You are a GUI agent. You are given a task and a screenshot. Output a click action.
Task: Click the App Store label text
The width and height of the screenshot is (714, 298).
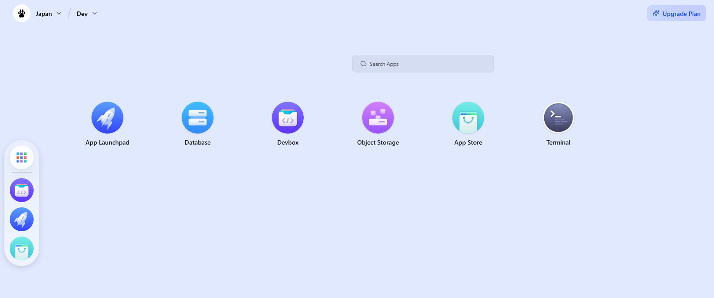click(x=468, y=142)
